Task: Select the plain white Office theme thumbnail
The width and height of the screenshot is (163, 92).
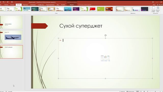Action: pos(10,9)
